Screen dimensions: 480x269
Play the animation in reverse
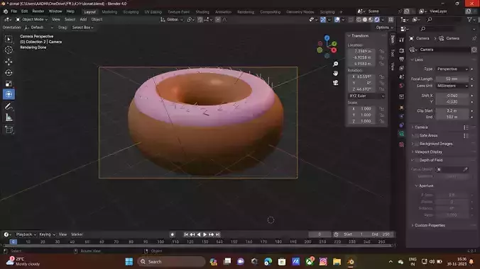click(x=199, y=234)
